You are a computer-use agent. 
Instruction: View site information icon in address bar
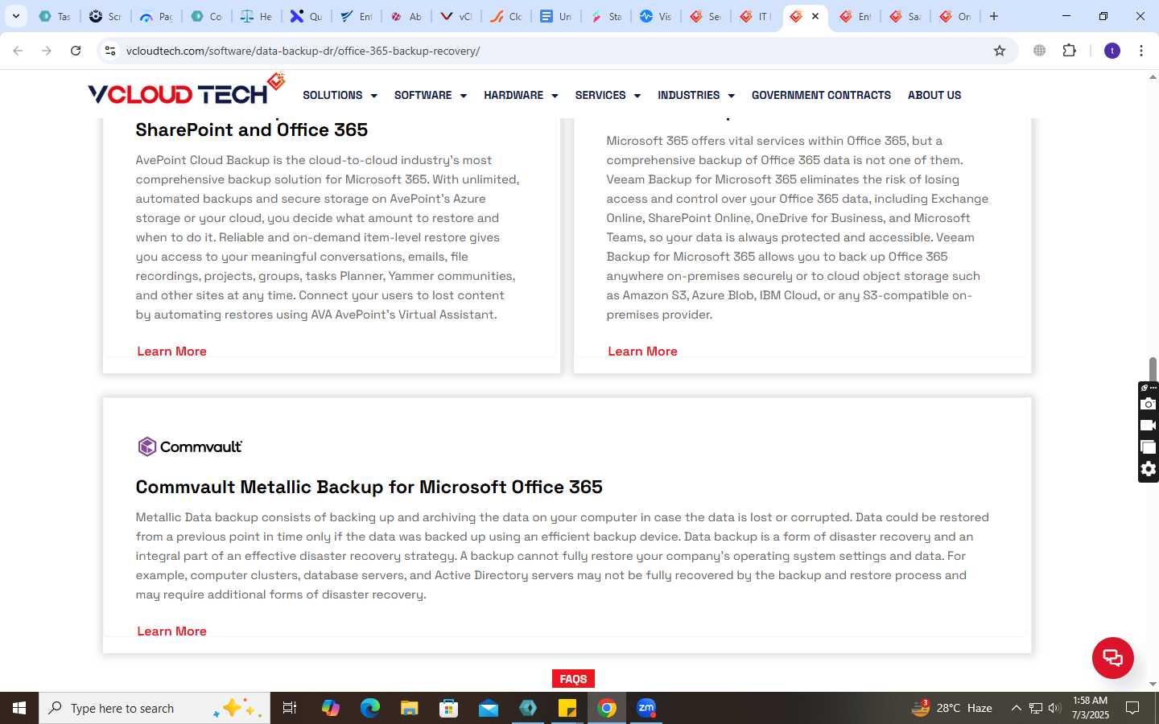(x=110, y=51)
